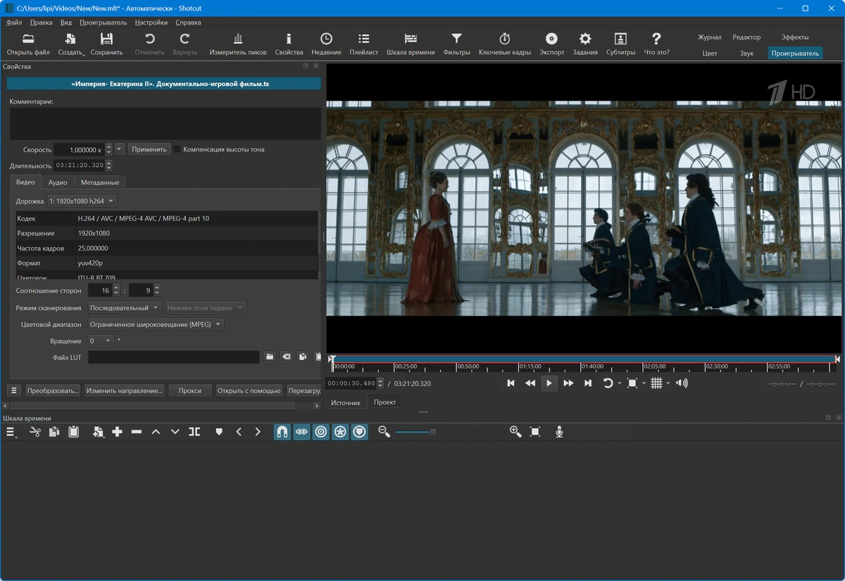
Task: Click the Сохранить disk icon
Action: click(x=106, y=44)
